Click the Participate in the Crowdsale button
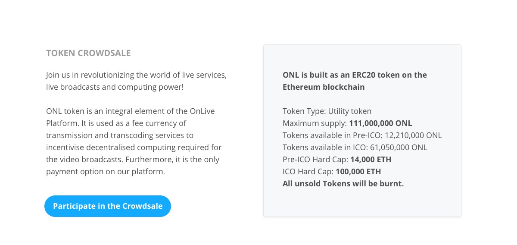The width and height of the screenshot is (517, 245). [x=108, y=206]
